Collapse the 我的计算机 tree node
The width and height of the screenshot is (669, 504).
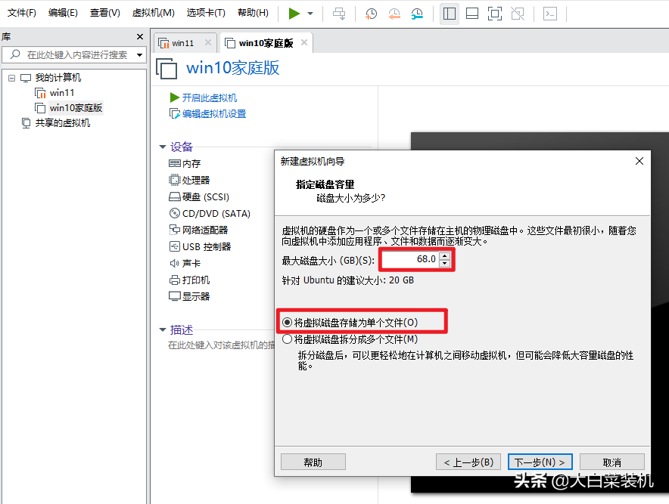[12, 78]
